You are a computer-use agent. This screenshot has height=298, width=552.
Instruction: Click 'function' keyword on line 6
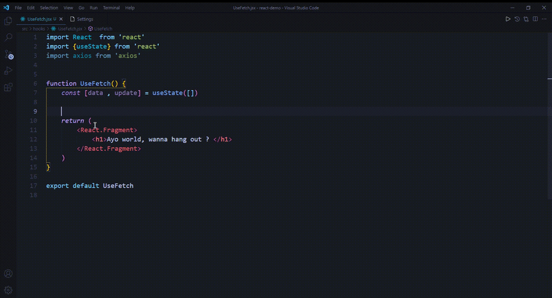tap(61, 84)
